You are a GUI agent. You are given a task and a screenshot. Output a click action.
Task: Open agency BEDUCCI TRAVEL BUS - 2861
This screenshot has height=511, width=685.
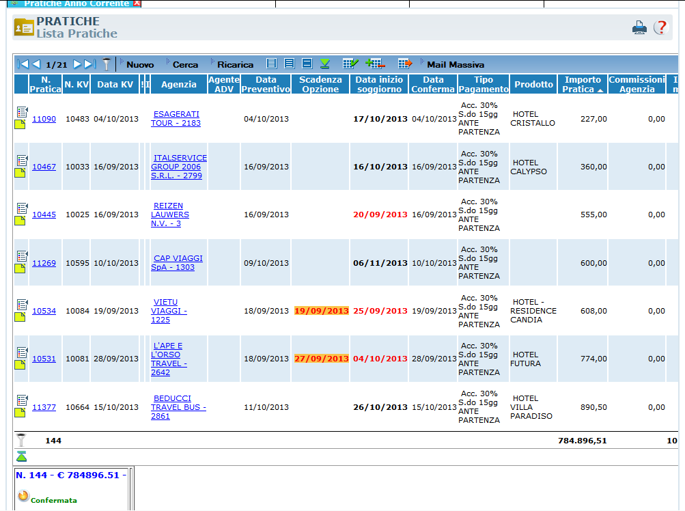click(178, 407)
